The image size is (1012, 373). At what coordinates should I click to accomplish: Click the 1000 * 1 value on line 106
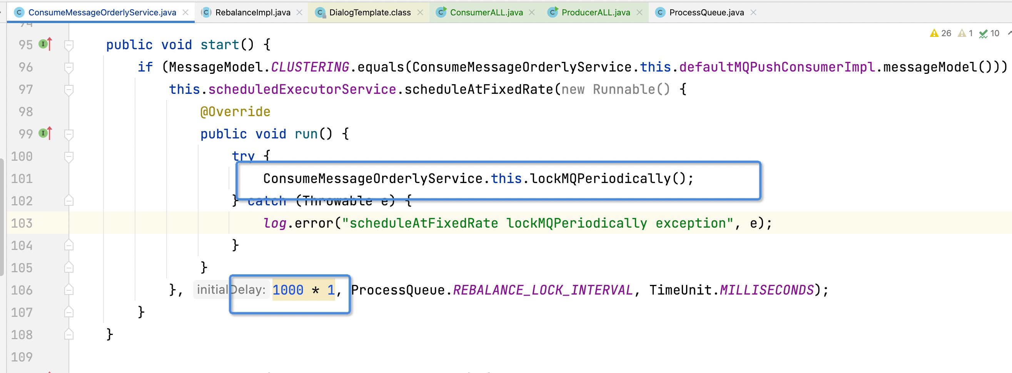pos(303,290)
